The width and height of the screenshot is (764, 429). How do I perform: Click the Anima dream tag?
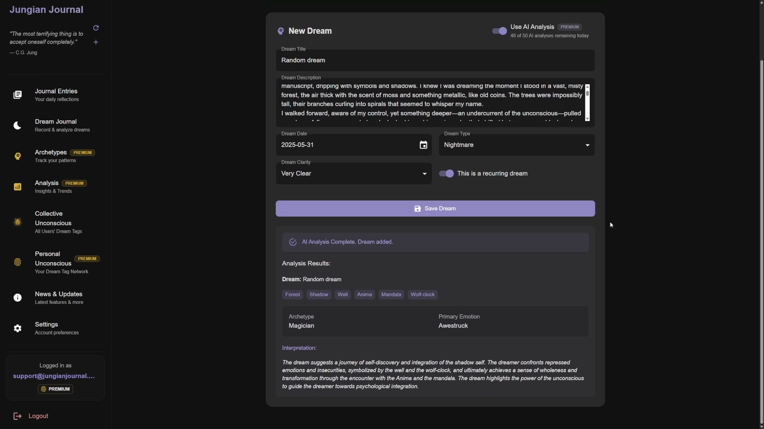click(364, 295)
